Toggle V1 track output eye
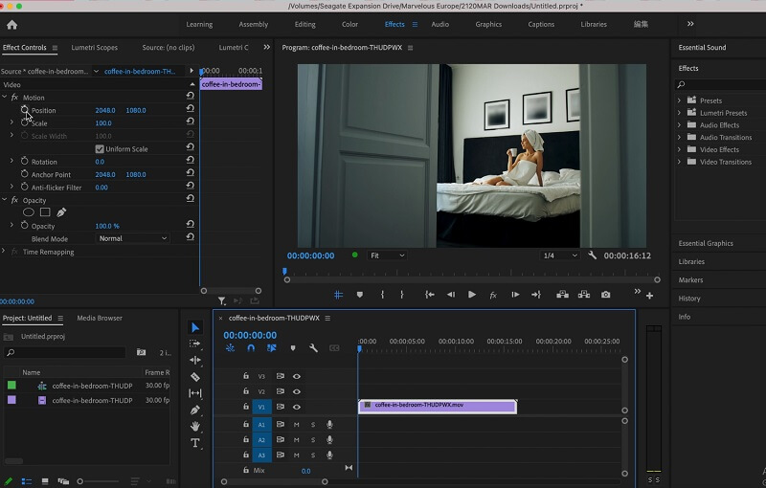The width and height of the screenshot is (766, 488). point(297,407)
